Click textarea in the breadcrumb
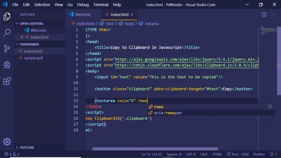The height and width of the screenshot is (158, 281). point(152,24)
